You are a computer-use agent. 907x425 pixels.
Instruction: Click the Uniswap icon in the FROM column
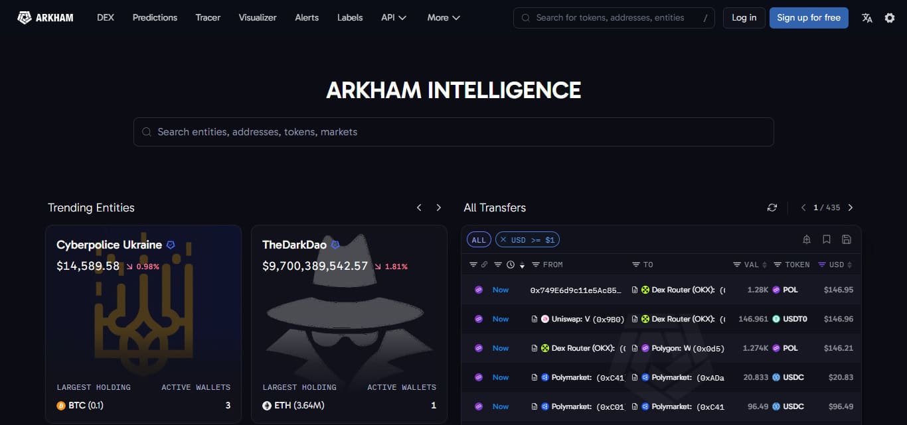pos(545,319)
